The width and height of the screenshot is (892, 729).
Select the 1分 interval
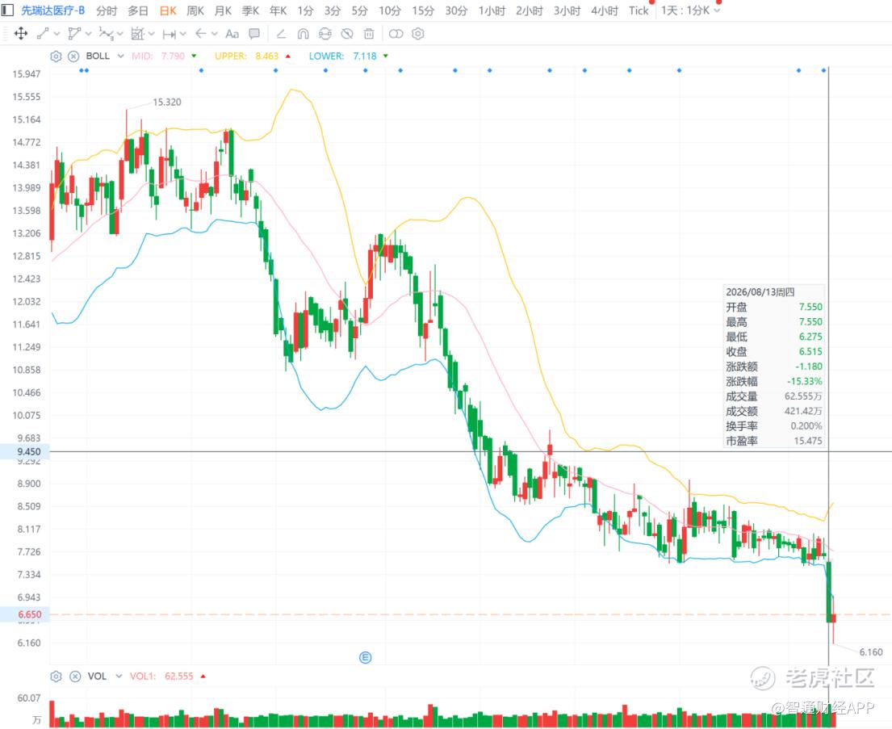tap(305, 10)
